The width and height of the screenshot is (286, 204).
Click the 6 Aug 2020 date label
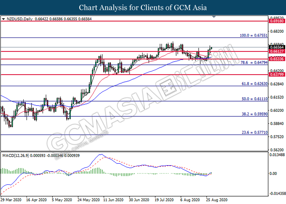(x=190, y=200)
